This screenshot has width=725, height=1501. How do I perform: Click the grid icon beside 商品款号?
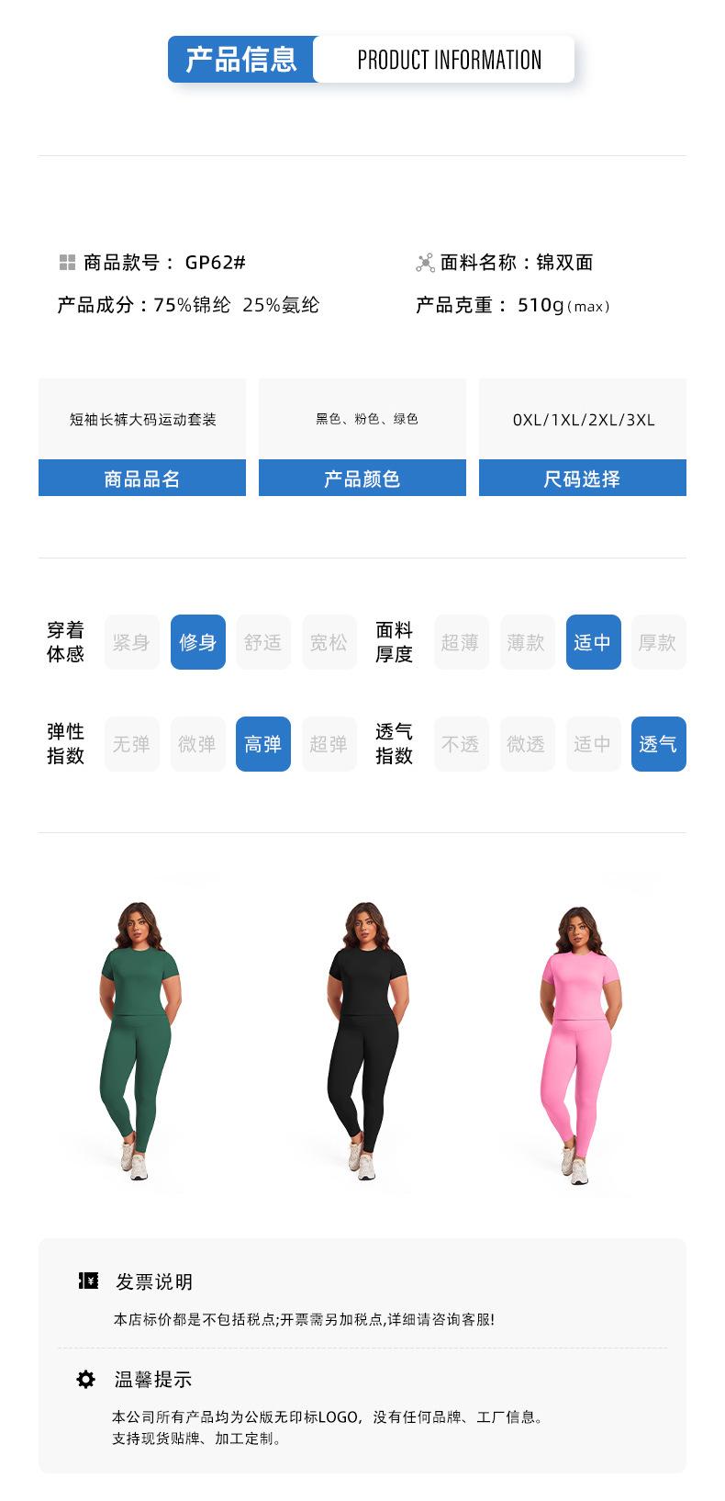(67, 263)
